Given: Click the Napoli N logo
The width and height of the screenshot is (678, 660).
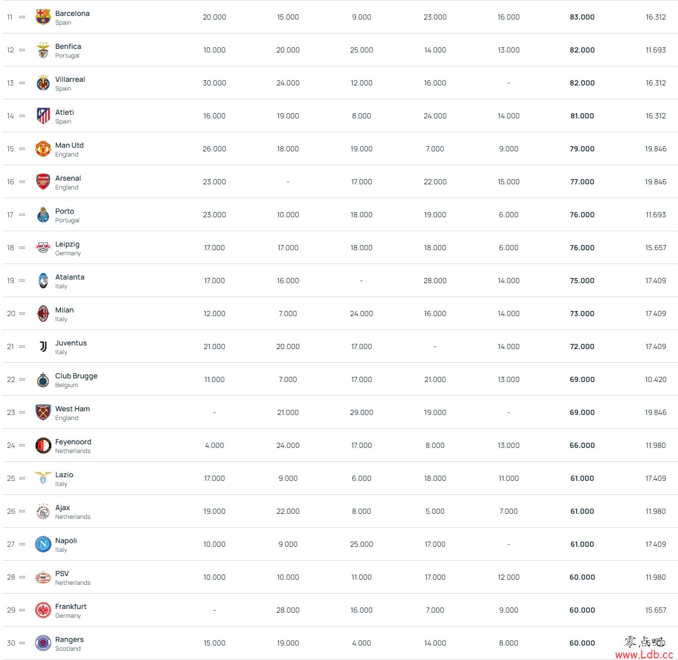Looking at the screenshot, I should click(43, 544).
